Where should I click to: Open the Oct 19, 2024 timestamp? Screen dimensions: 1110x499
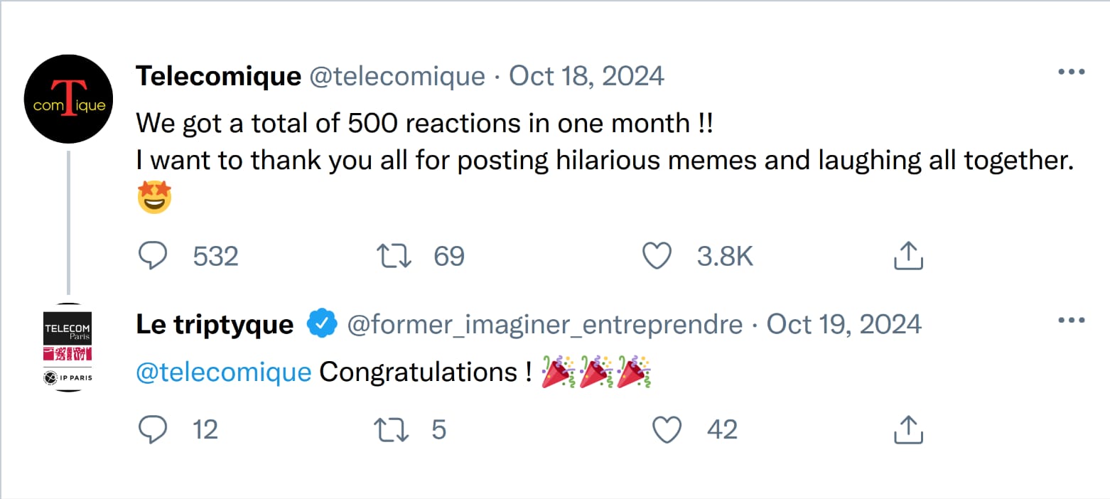point(844,325)
